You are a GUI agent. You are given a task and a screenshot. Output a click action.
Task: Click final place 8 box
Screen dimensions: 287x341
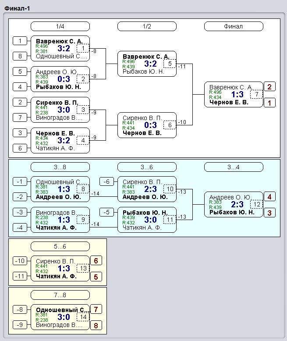coord(96,325)
